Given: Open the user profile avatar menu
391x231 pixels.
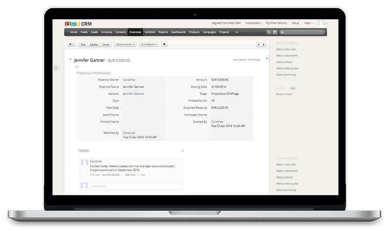Looking at the screenshot, I should point(321,23).
